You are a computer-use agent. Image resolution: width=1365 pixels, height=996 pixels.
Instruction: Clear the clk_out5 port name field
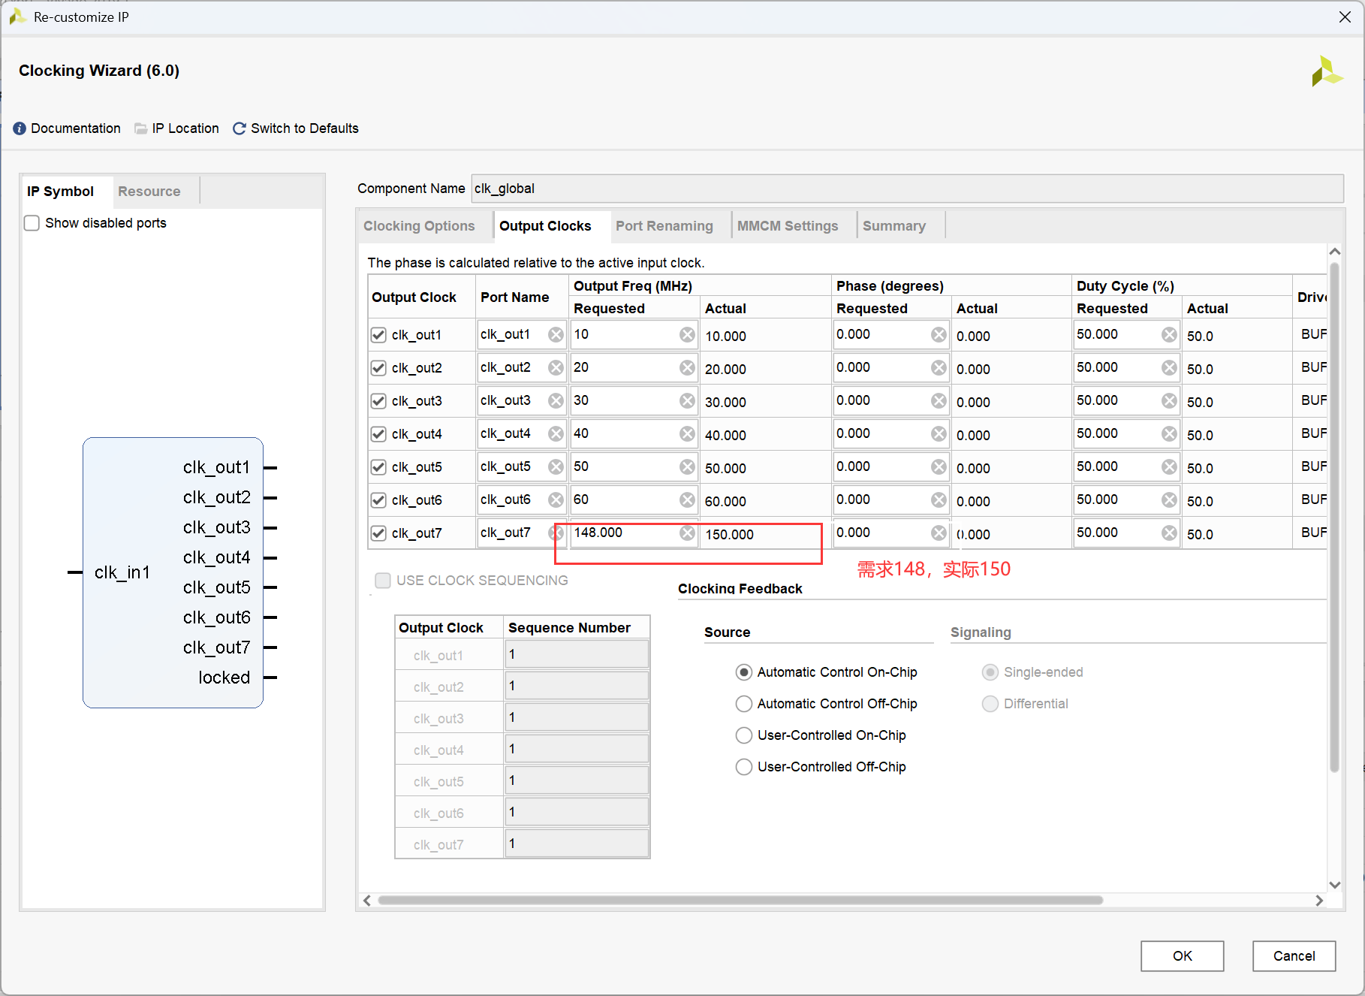tap(556, 467)
